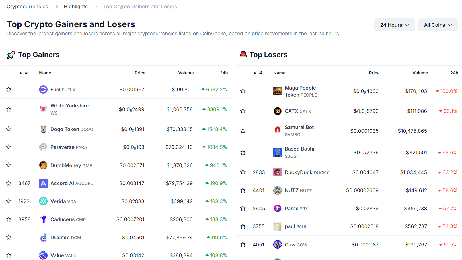This screenshot has height=260, width=462.
Task: Click the $1,370,326 DumbMoney volume
Action: pos(180,165)
